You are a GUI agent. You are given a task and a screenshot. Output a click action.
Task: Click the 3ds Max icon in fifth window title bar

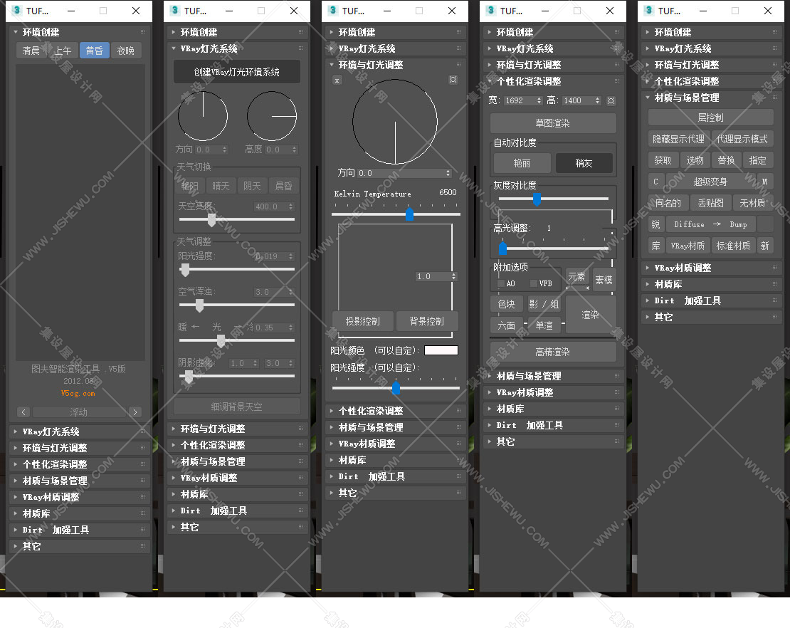[x=648, y=11]
